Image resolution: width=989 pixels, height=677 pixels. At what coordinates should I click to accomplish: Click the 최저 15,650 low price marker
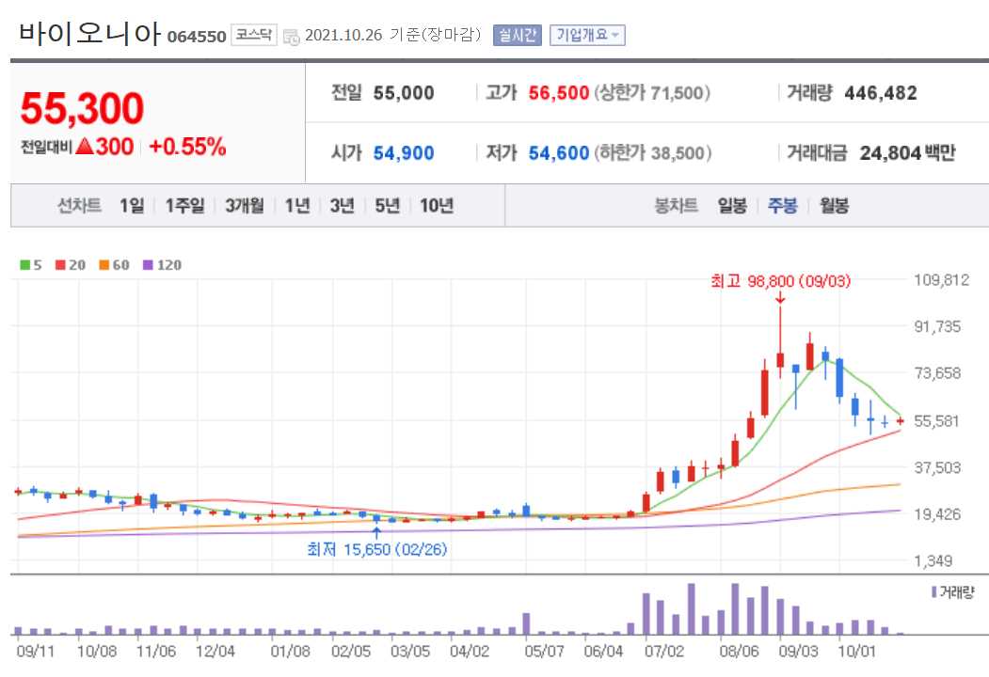(x=376, y=548)
